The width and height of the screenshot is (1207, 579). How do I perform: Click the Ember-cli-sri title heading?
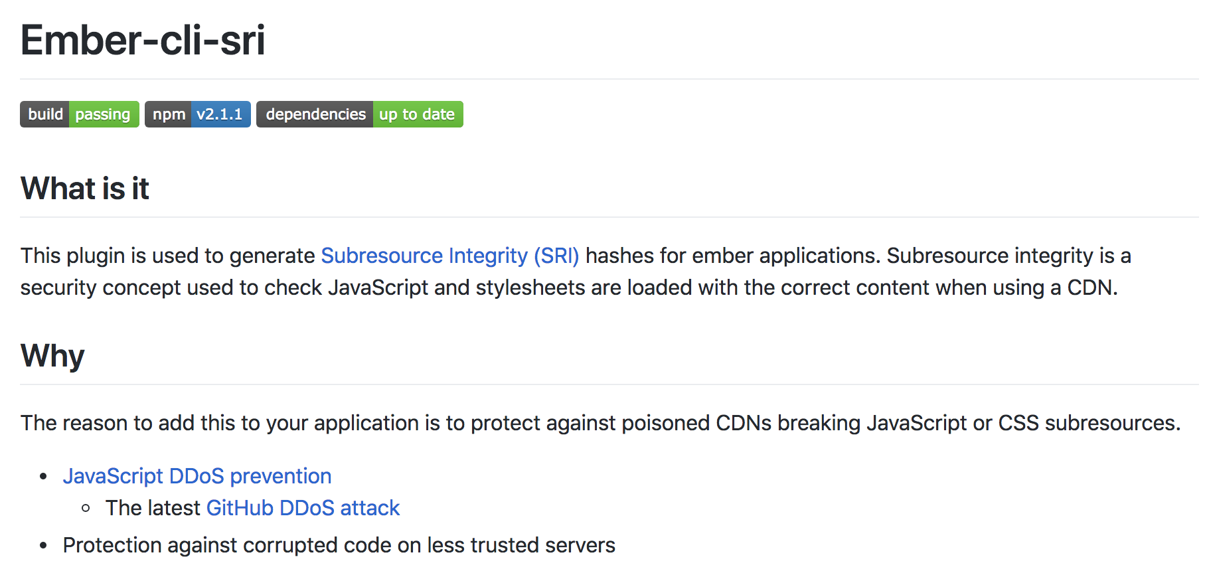[143, 41]
